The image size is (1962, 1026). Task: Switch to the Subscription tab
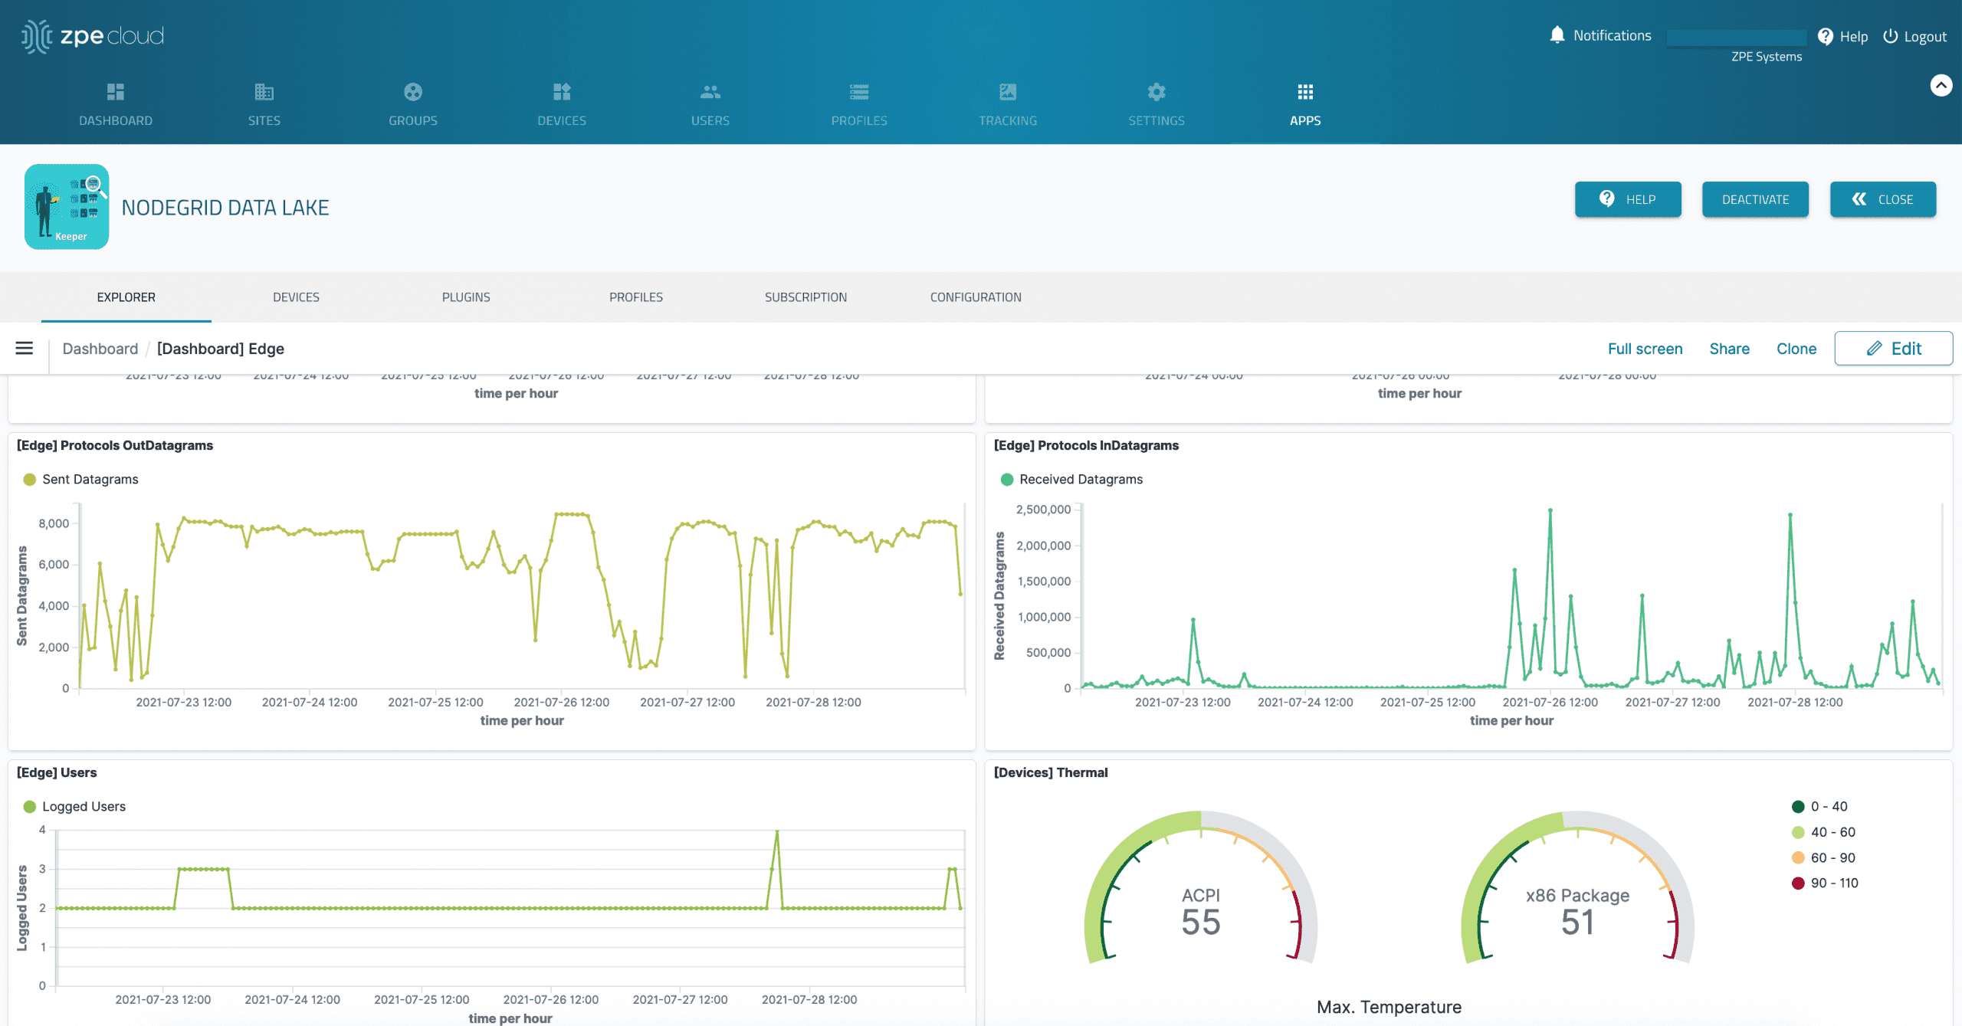point(805,297)
